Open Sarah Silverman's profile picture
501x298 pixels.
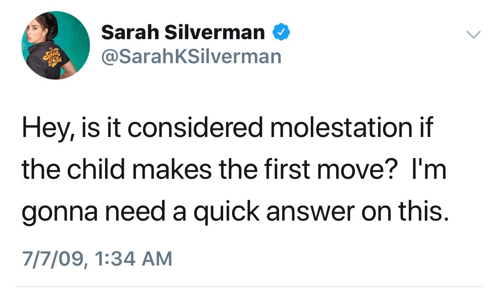[x=55, y=45]
